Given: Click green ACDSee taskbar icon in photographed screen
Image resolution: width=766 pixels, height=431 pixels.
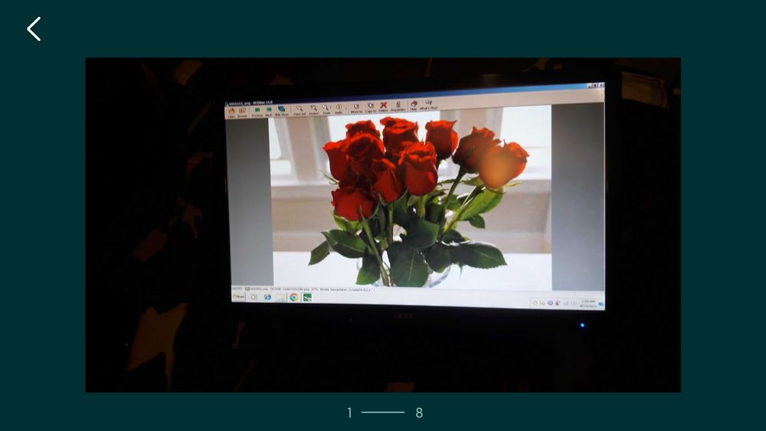Looking at the screenshot, I should (307, 297).
